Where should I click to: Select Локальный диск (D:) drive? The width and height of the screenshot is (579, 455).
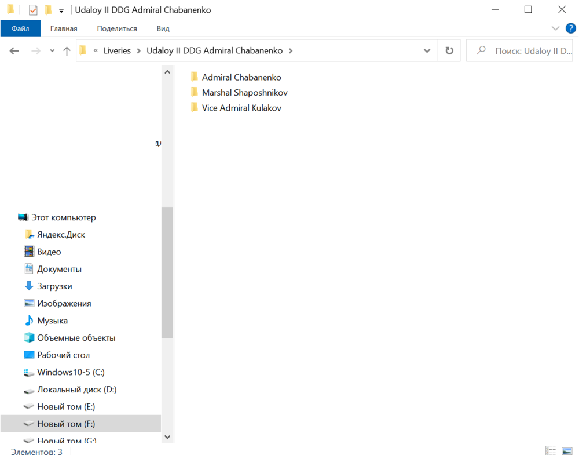[70, 389]
